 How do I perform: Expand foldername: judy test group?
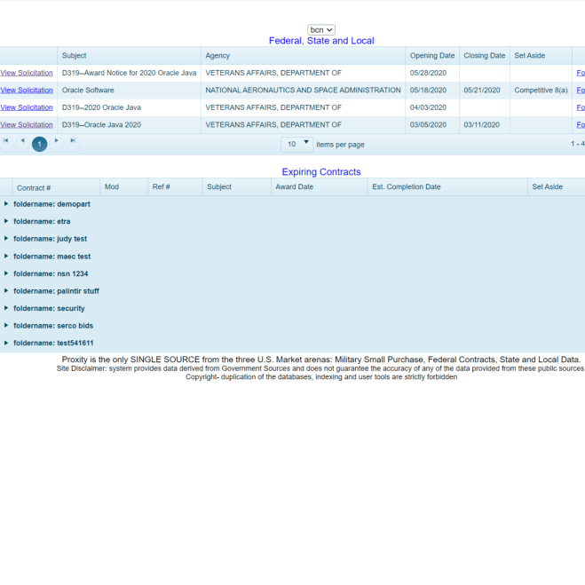pos(6,239)
